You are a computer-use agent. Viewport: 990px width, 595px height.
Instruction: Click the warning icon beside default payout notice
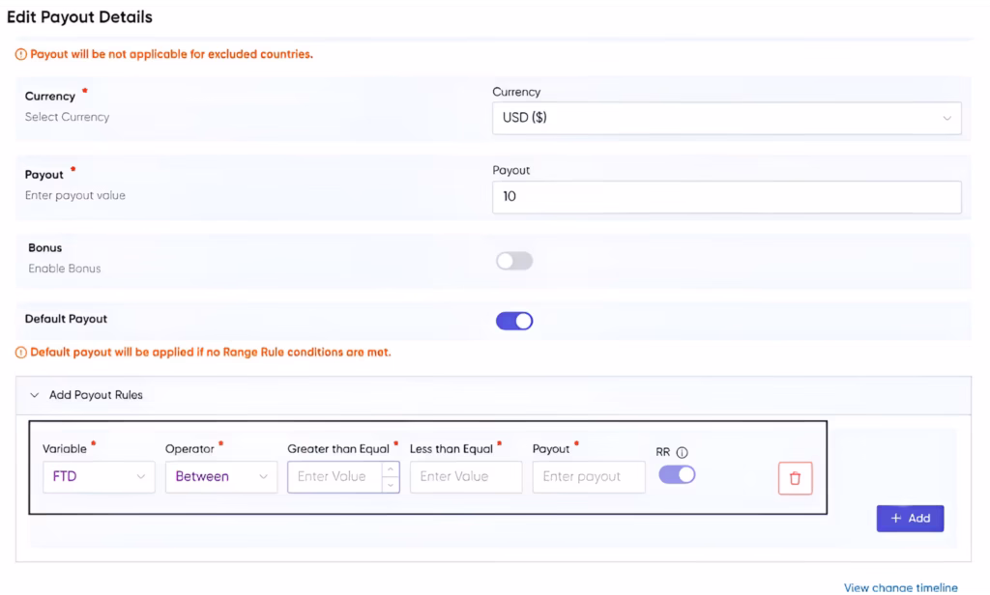point(21,353)
